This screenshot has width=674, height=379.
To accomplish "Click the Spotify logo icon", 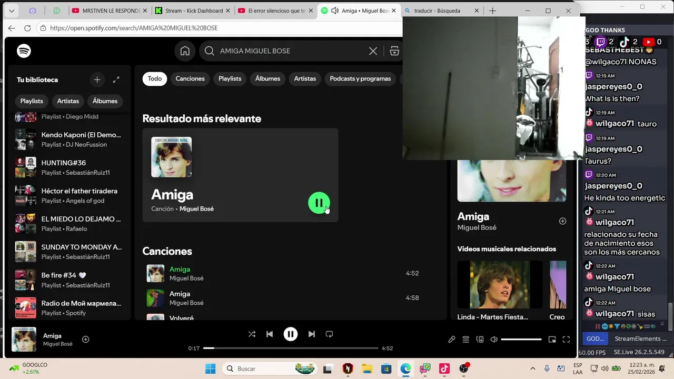I will coord(24,51).
